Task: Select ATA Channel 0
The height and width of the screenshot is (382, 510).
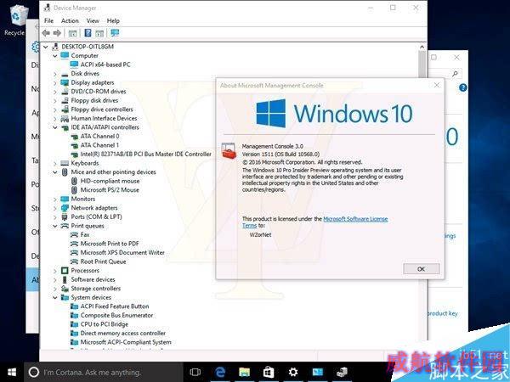Action: click(99, 136)
